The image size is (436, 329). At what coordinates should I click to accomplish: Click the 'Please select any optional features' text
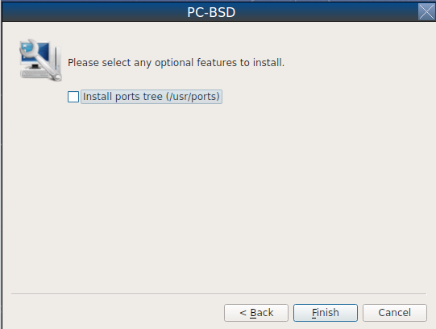[176, 63]
